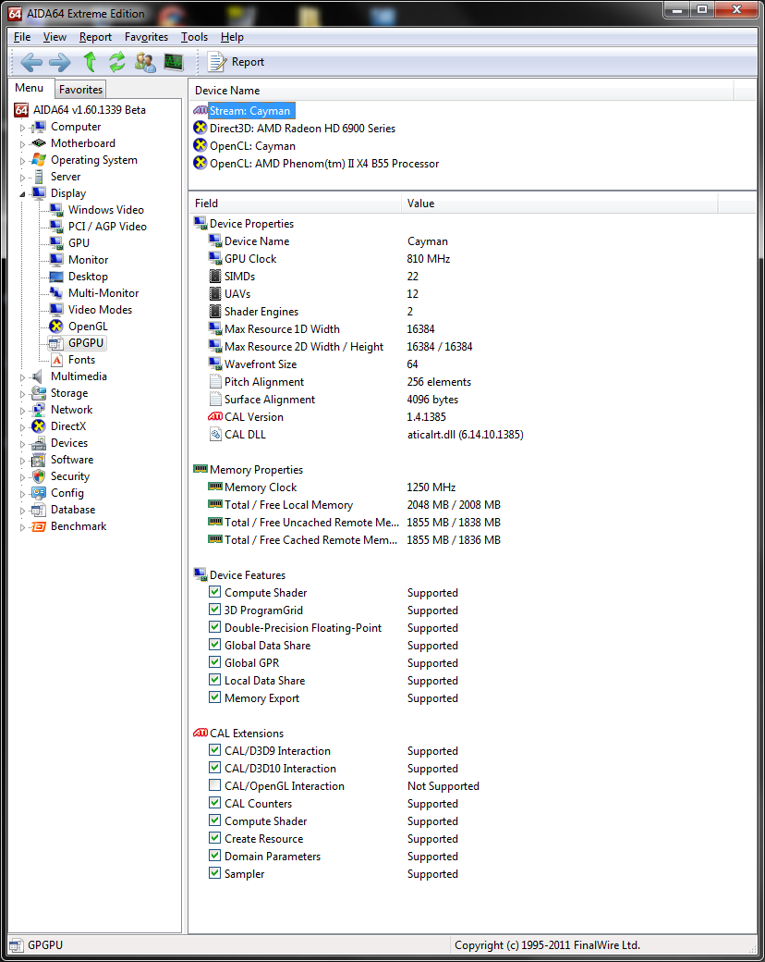Click the Compute Shader checkbox under Device Features

point(214,592)
